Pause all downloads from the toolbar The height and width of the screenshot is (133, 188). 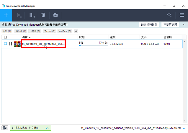coord(32,15)
